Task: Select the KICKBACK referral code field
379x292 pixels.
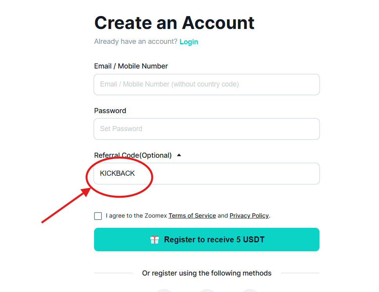Action: click(207, 173)
